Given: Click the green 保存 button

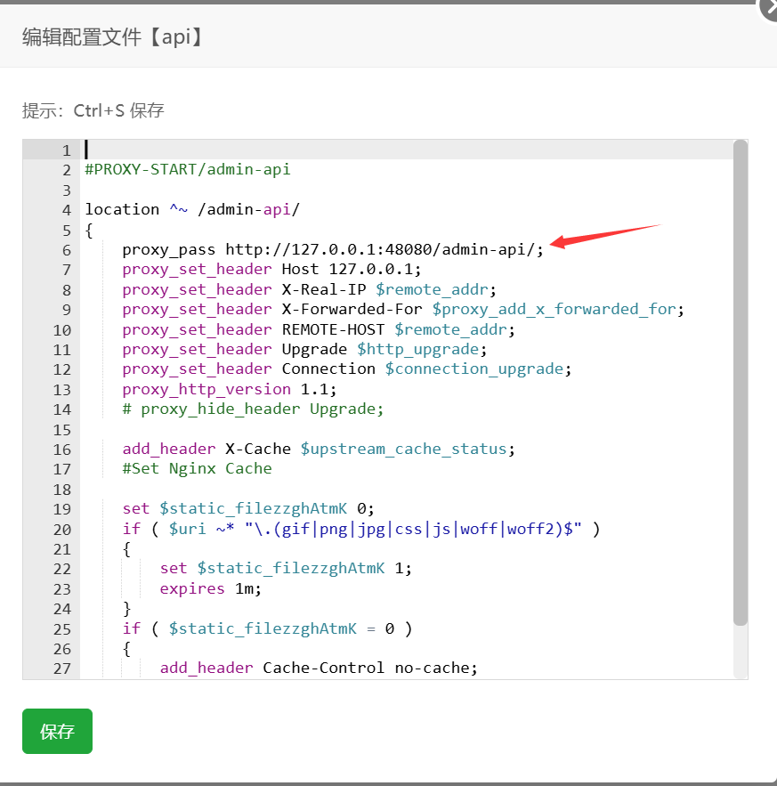Looking at the screenshot, I should 57,731.
